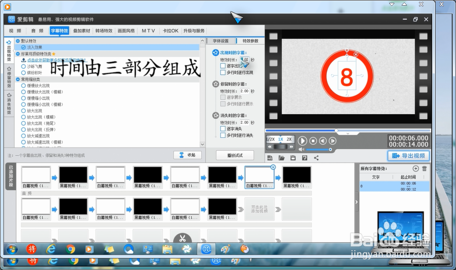Open Google Chrome from taskbar
Viewport: 456px width, 270px height.
coord(70,249)
